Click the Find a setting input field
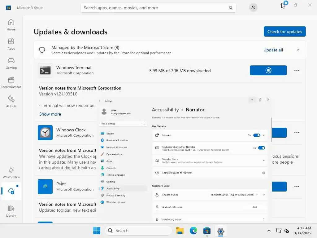317x238 pixels. (123, 124)
